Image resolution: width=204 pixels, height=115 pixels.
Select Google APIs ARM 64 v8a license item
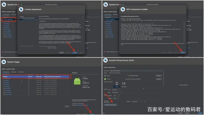(31, 19)
